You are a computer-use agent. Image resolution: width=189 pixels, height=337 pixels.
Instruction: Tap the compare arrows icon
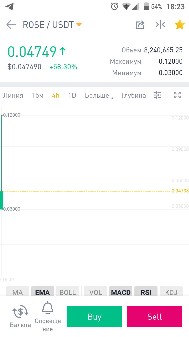point(160,25)
